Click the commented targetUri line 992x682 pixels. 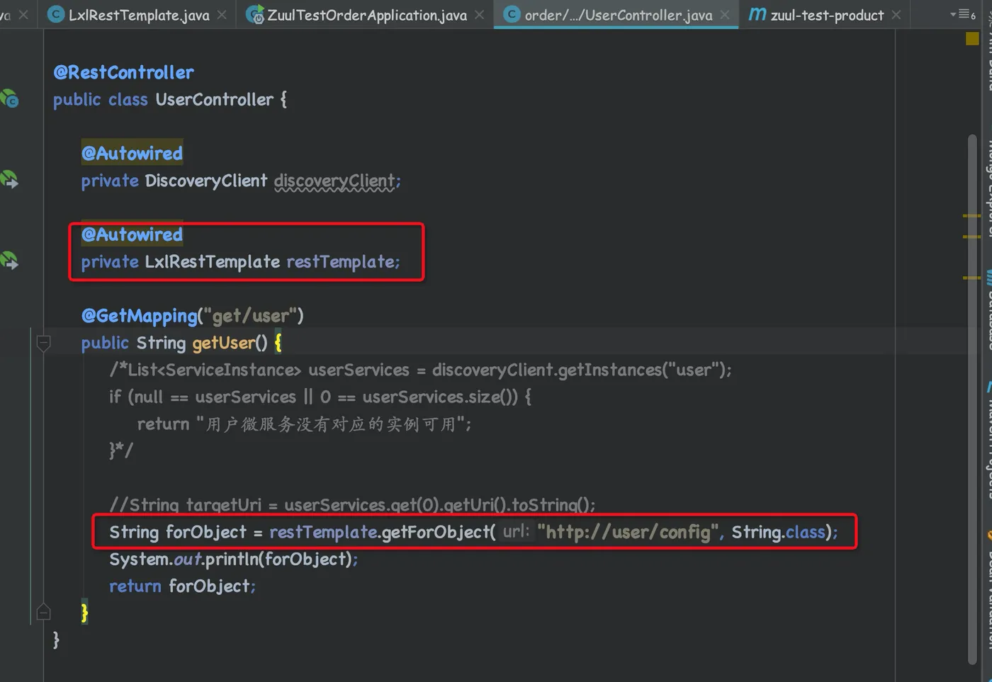click(x=352, y=504)
